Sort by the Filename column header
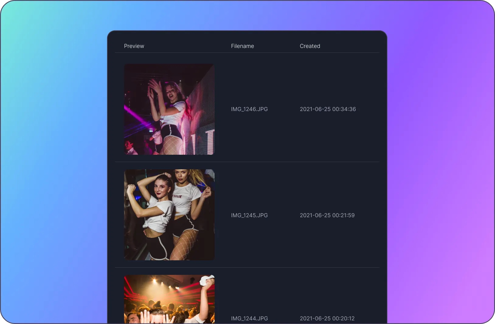 tap(242, 46)
